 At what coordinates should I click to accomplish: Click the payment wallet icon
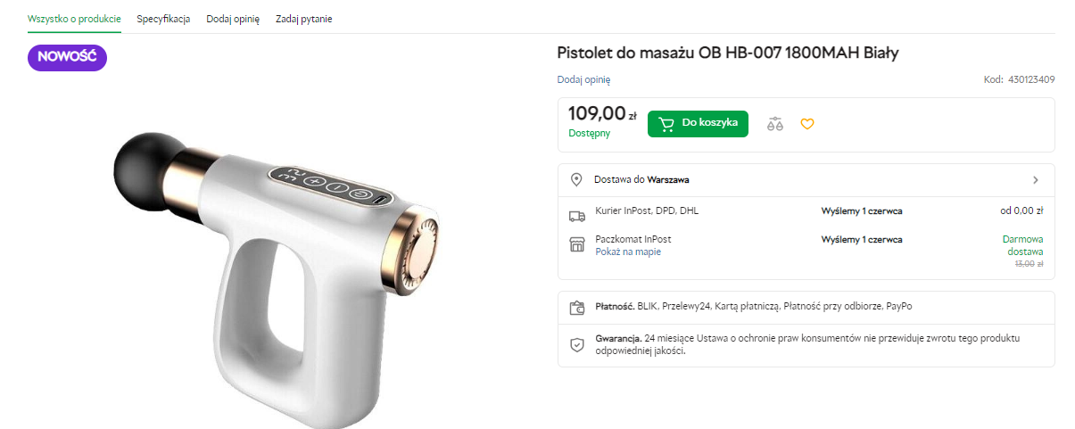coord(576,308)
